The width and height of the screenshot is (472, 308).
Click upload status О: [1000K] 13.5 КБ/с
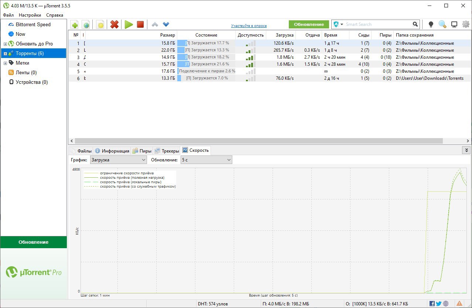coord(377,304)
